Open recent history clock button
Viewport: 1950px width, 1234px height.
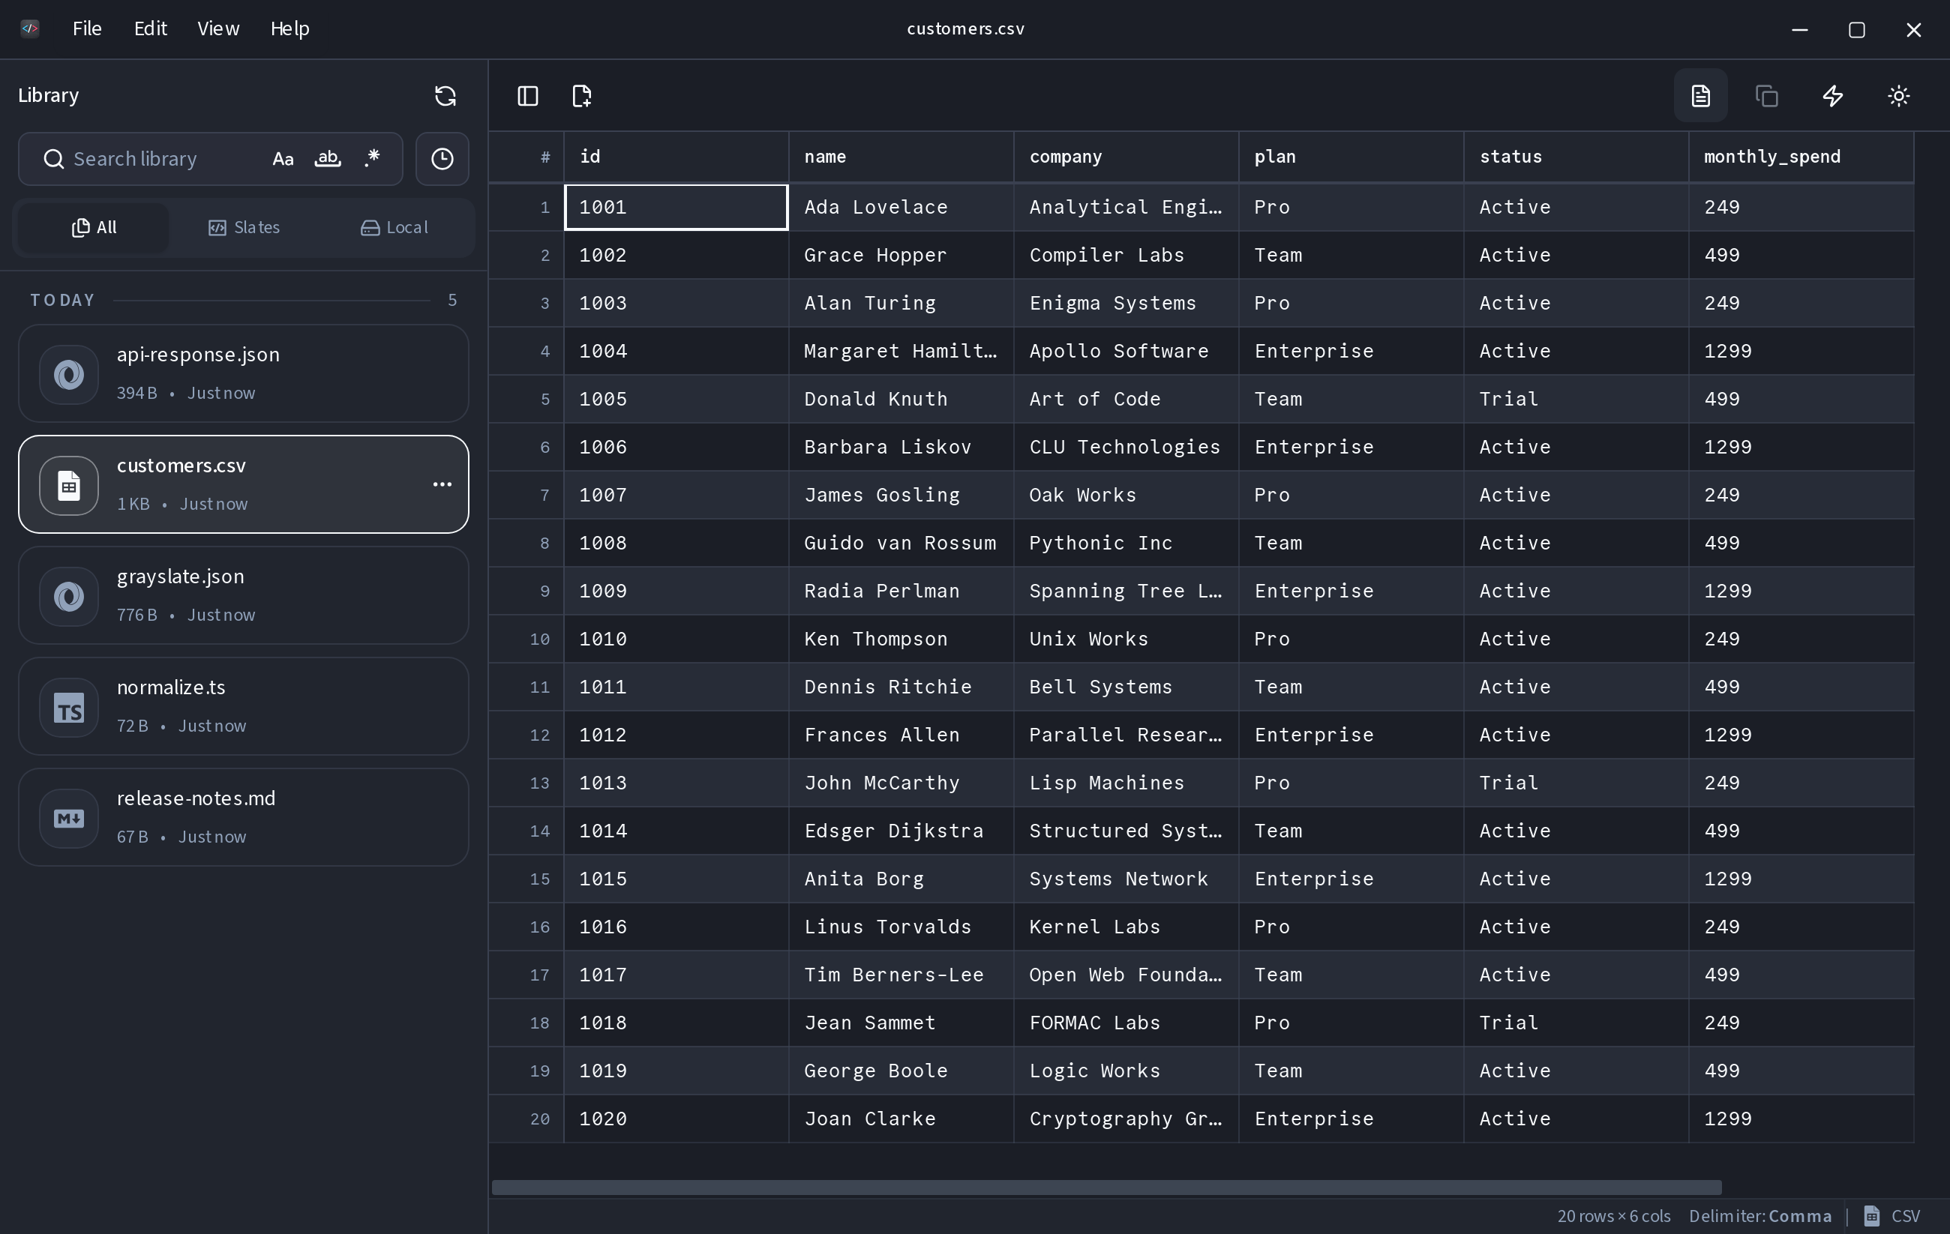442,159
